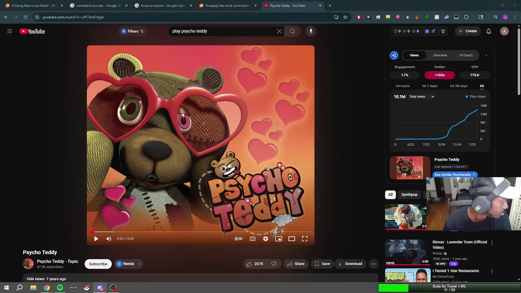This screenshot has width=521, height=293.
Task: Click the Create button
Action: [467, 31]
